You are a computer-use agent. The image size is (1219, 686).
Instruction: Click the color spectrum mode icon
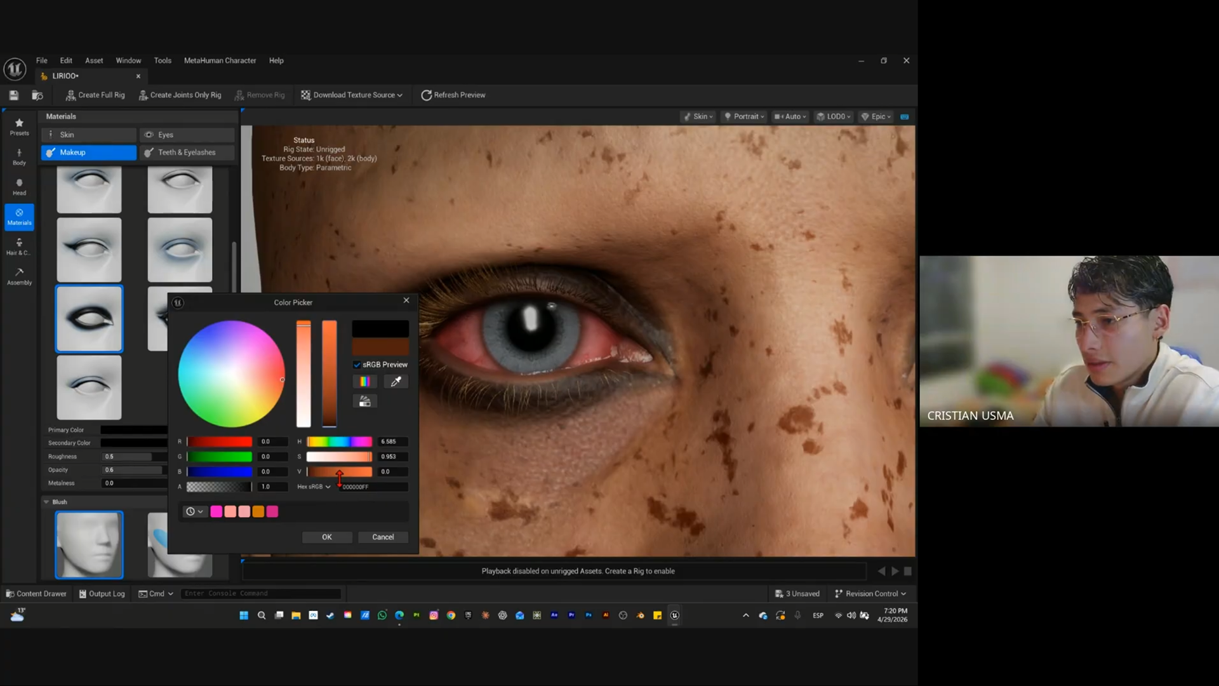364,382
